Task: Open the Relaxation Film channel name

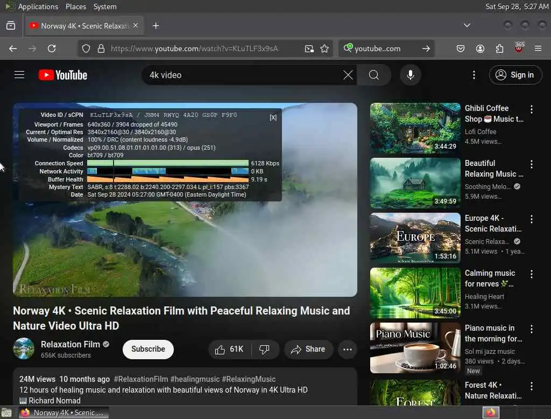Action: 70,345
